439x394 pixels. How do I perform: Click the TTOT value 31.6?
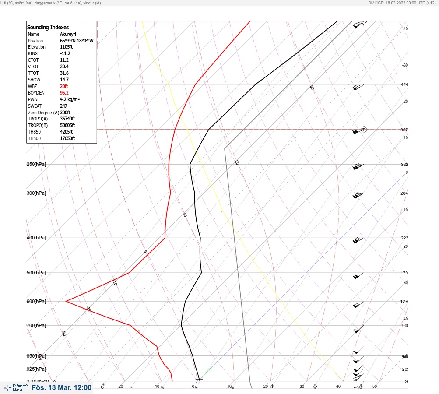click(64, 73)
